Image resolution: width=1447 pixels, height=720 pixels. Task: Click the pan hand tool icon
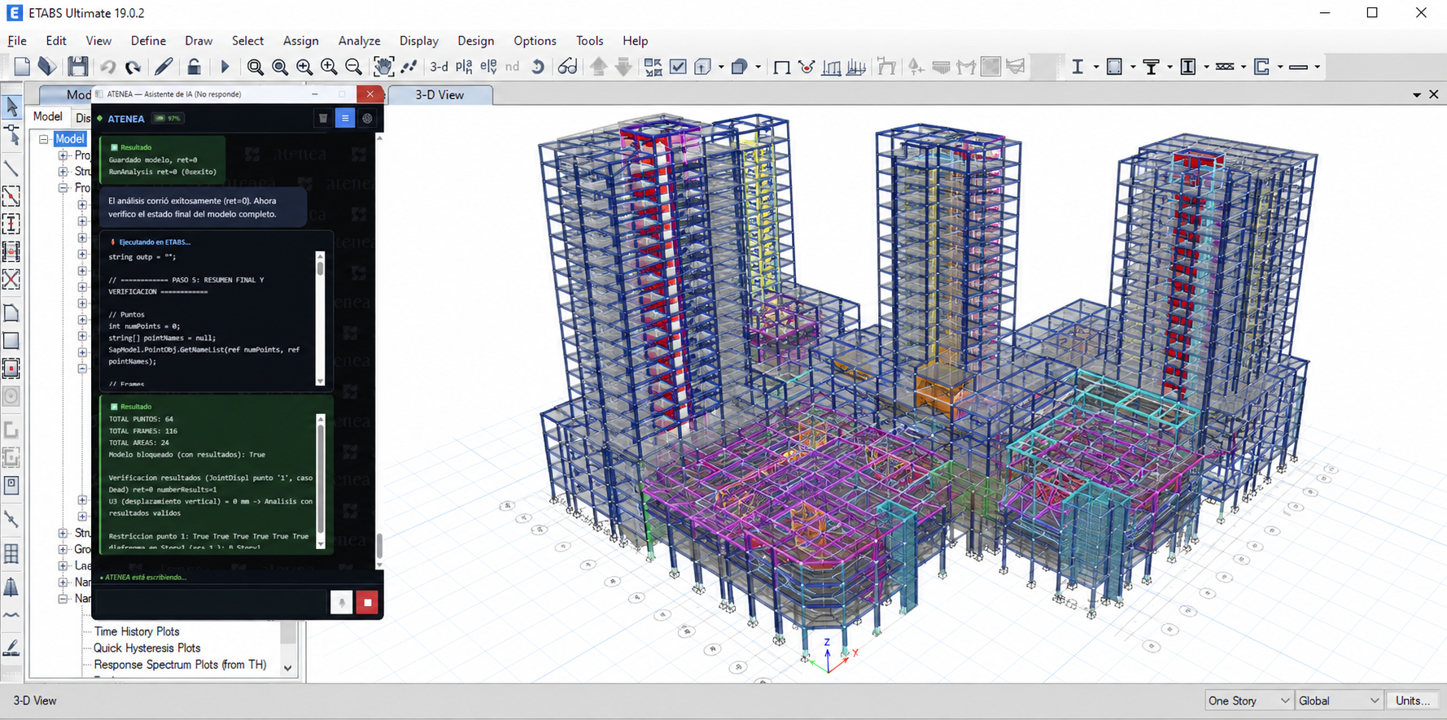[383, 67]
